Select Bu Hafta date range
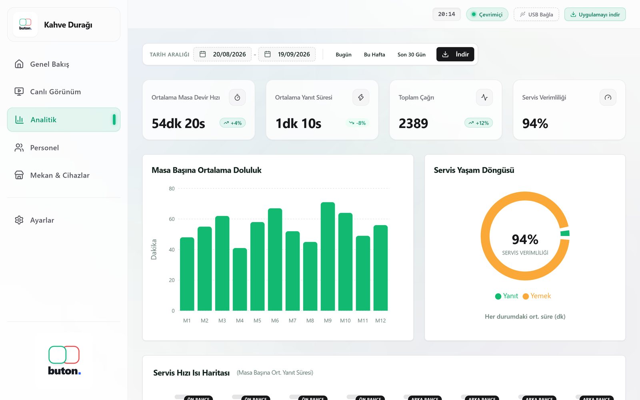The width and height of the screenshot is (640, 400). 374,54
